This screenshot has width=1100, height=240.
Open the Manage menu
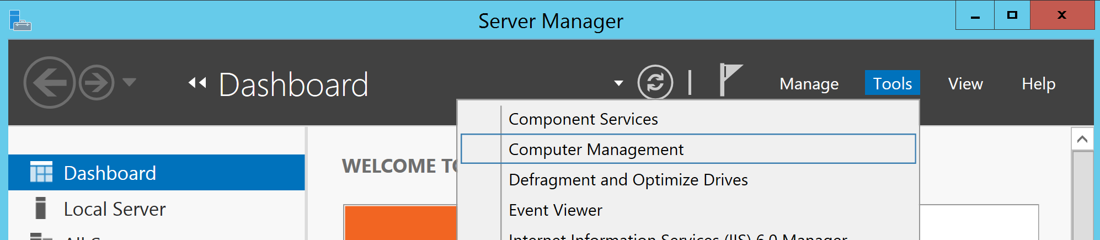[809, 83]
